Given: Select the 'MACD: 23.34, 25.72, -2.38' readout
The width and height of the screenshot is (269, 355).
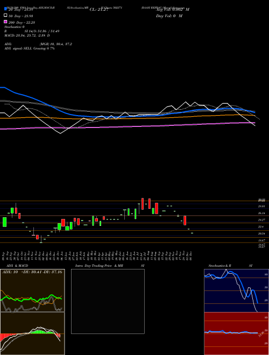Looking at the screenshot, I should (x=26, y=35).
